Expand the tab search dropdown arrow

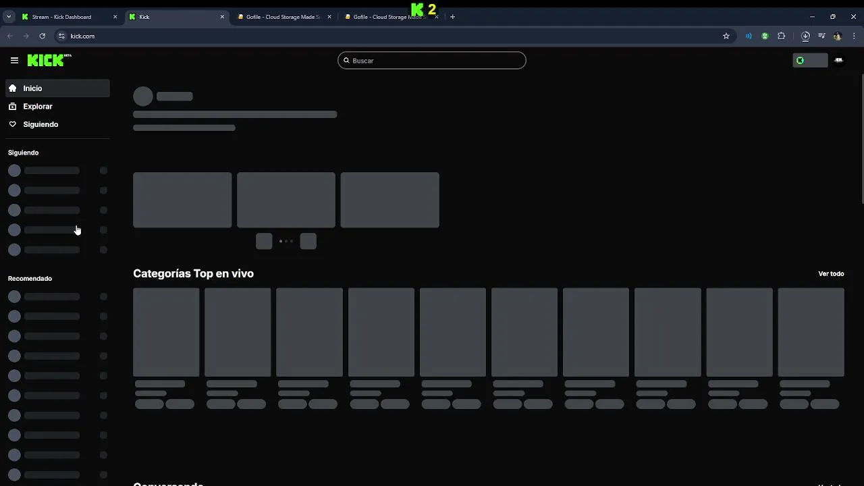[x=9, y=17]
